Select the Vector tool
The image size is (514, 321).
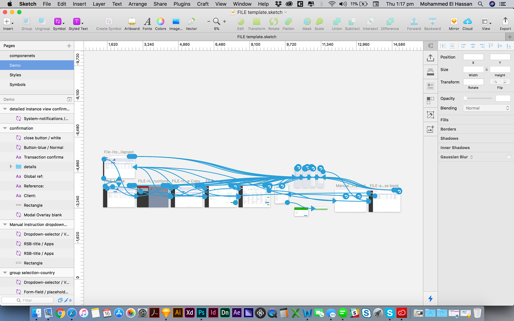coord(191,22)
